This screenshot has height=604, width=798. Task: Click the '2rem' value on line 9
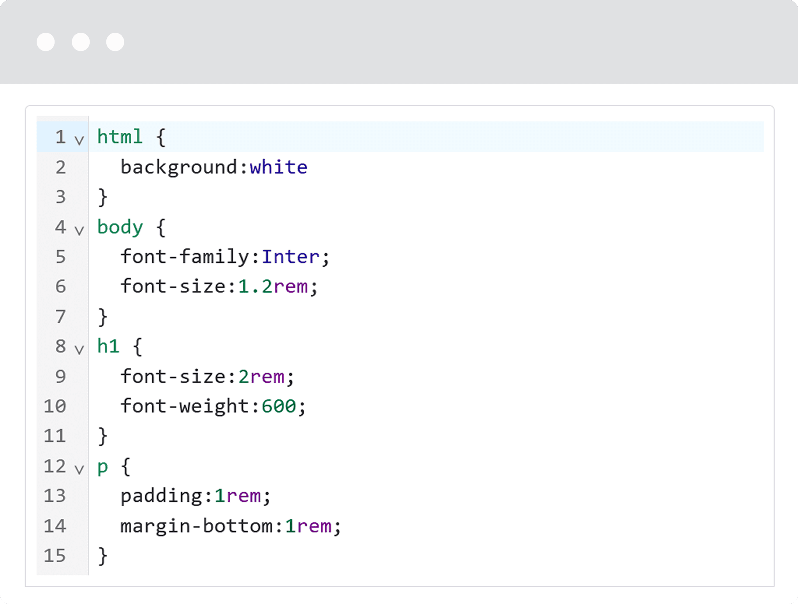coord(261,377)
